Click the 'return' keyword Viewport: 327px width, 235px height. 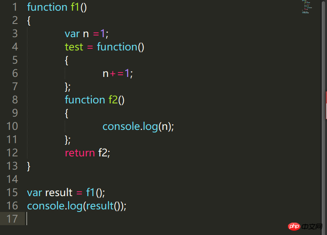[80, 153]
